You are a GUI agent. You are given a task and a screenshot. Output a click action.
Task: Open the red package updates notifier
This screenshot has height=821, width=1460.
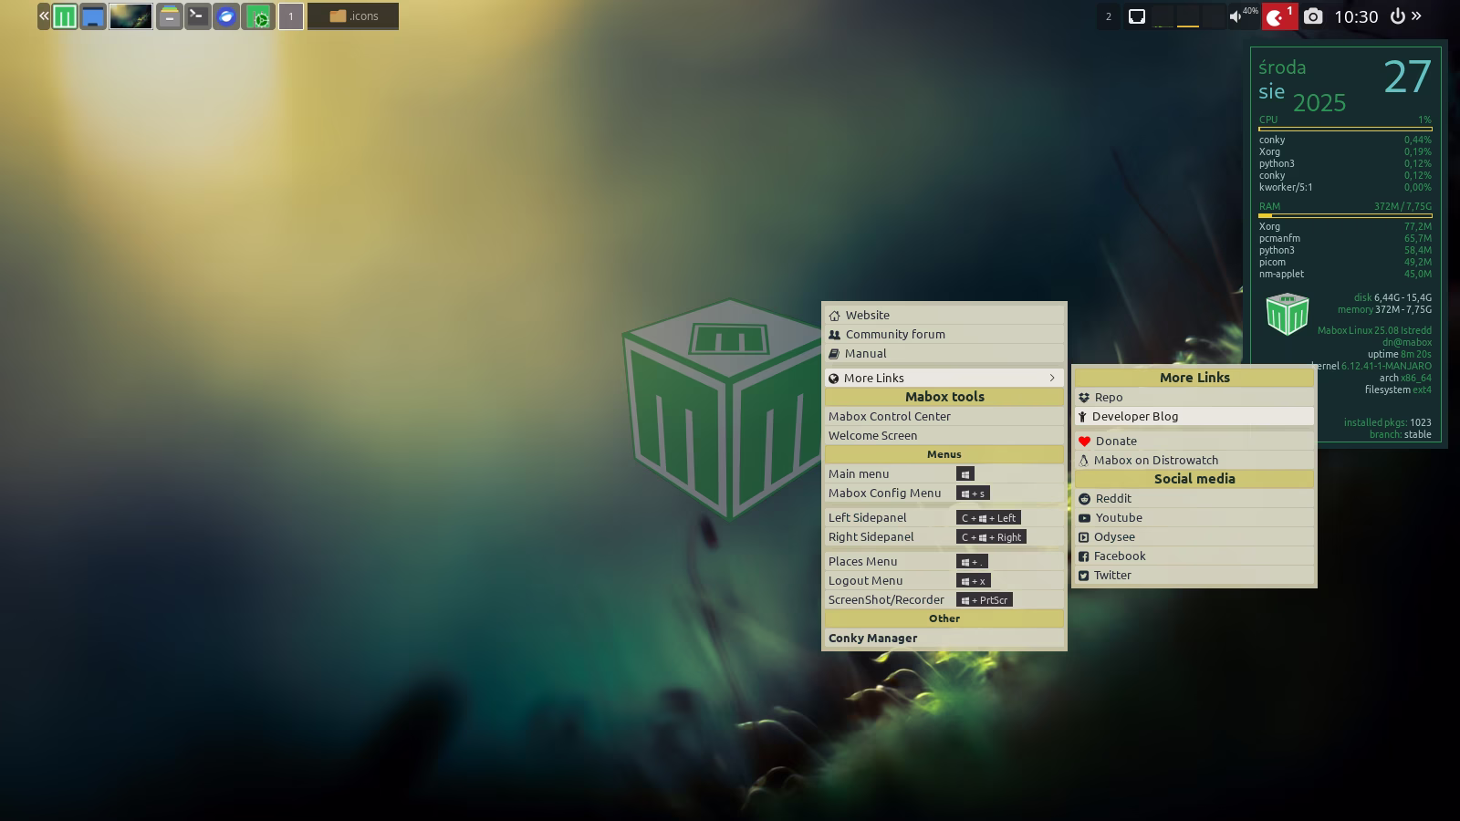[x=1278, y=16]
